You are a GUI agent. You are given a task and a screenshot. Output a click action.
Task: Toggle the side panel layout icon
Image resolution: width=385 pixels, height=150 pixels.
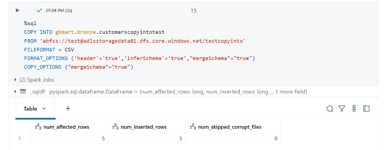pos(366,108)
